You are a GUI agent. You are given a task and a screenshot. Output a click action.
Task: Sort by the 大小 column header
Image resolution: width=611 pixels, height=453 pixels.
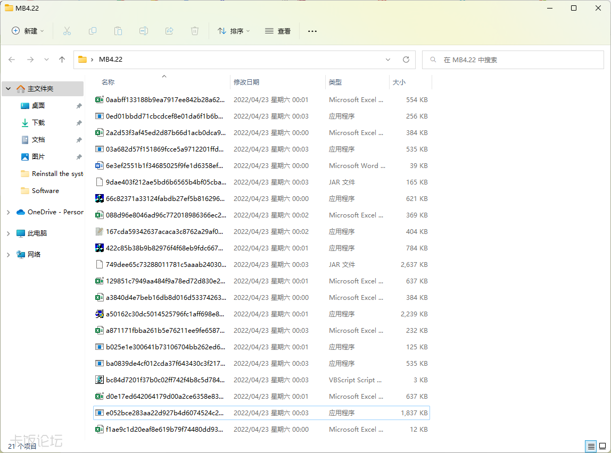coord(399,82)
